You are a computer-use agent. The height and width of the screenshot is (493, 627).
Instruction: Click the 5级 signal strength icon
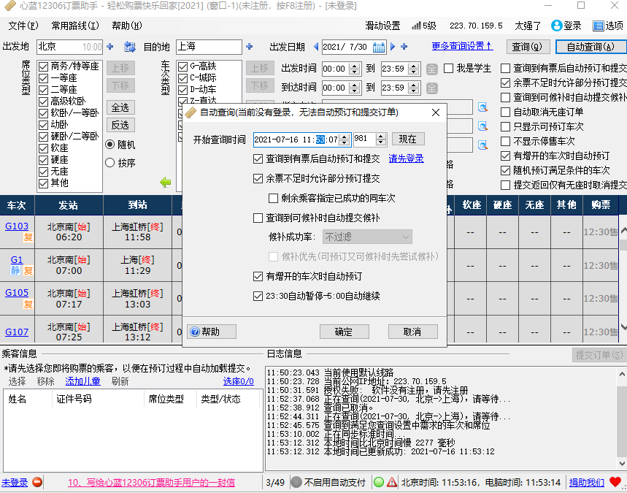tap(416, 26)
